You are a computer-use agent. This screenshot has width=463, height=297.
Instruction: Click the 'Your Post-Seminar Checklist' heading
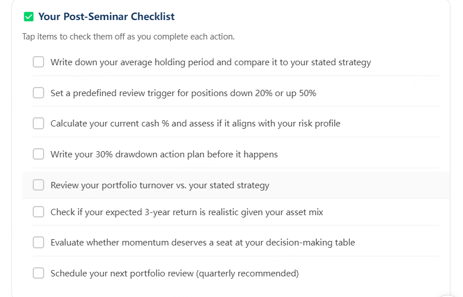pos(106,17)
